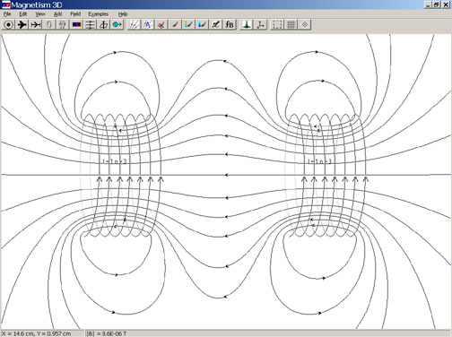The width and height of the screenshot is (452, 337).
Task: Click the blue letter A icon
Action: pyautogui.click(x=147, y=24)
